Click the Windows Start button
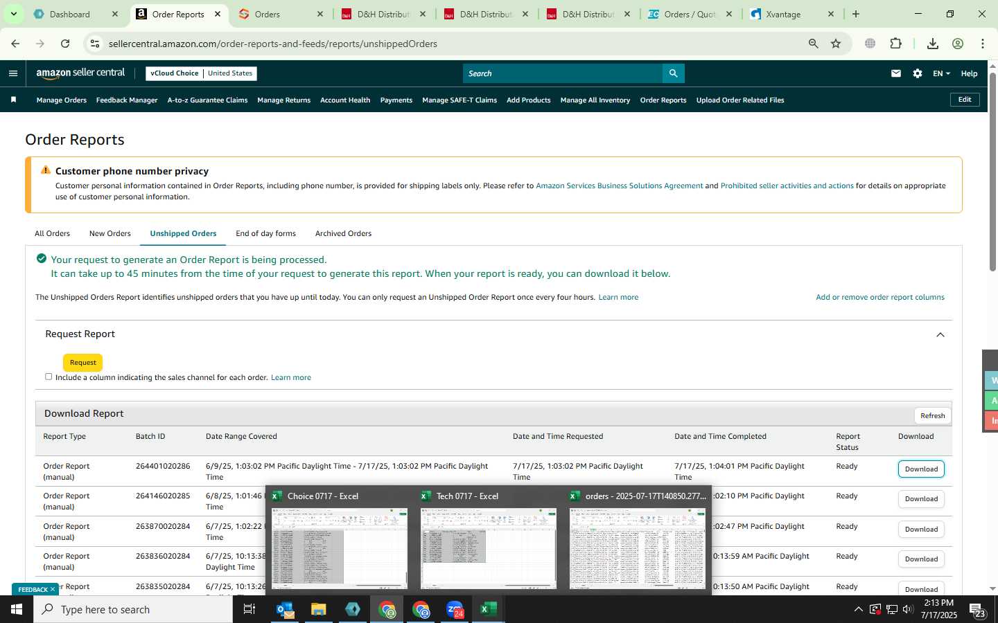Screen dimensions: 998x623 point(17,609)
